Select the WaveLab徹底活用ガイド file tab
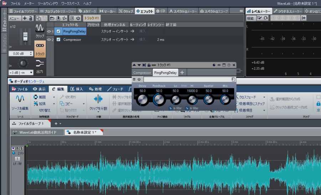The image size is (321, 195). point(37,132)
